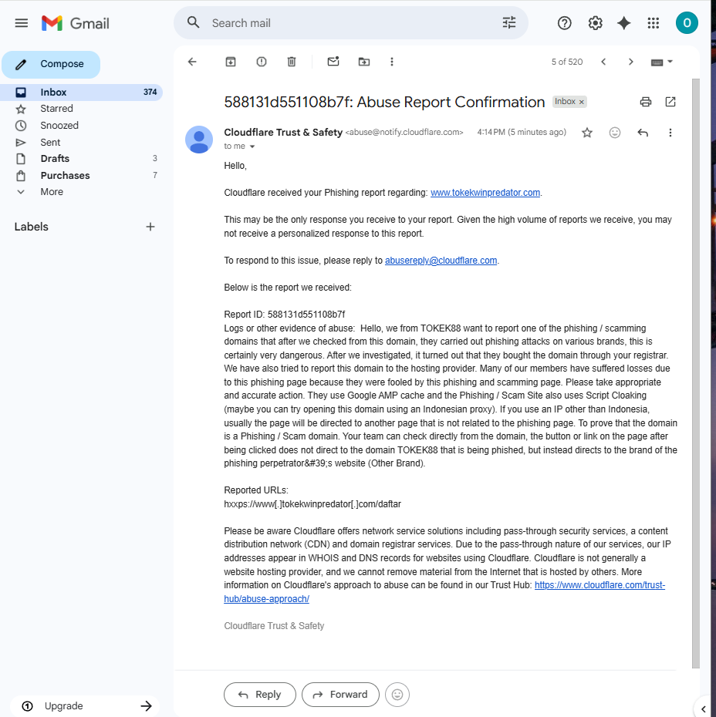Click the '5 of 520' counter
This screenshot has height=717, width=716.
pos(567,62)
